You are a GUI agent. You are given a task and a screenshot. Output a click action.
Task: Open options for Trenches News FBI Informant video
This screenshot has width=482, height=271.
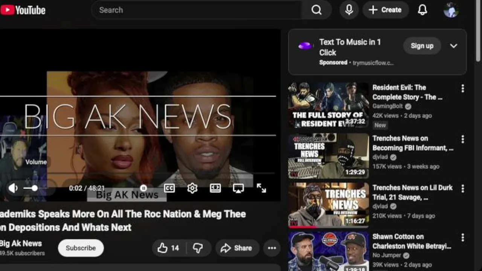462,139
